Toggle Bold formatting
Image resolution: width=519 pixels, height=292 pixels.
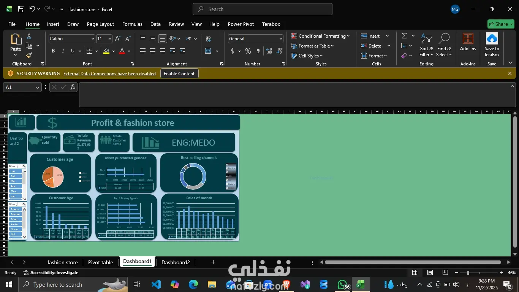(53, 51)
